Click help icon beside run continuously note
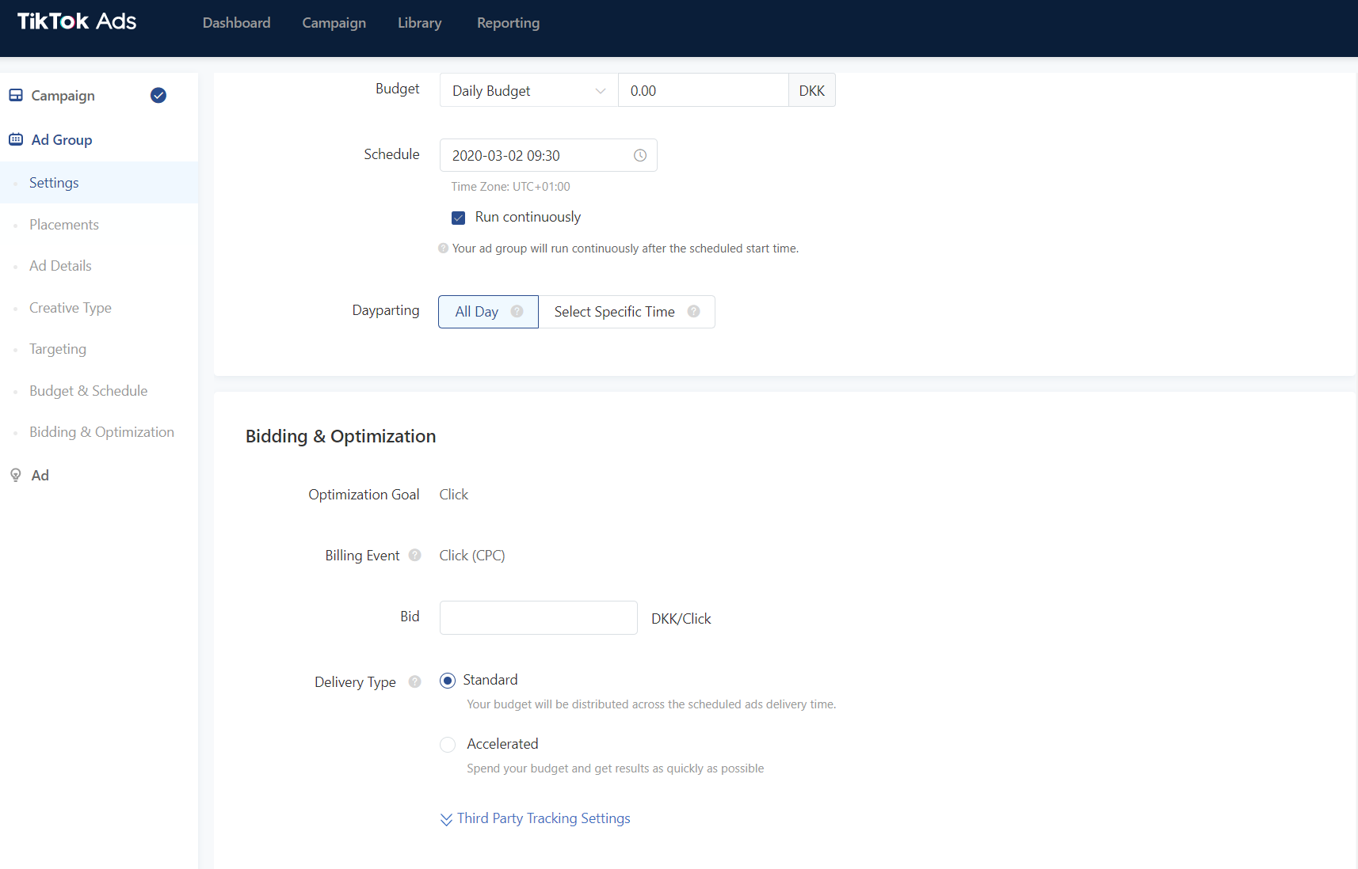 444,248
